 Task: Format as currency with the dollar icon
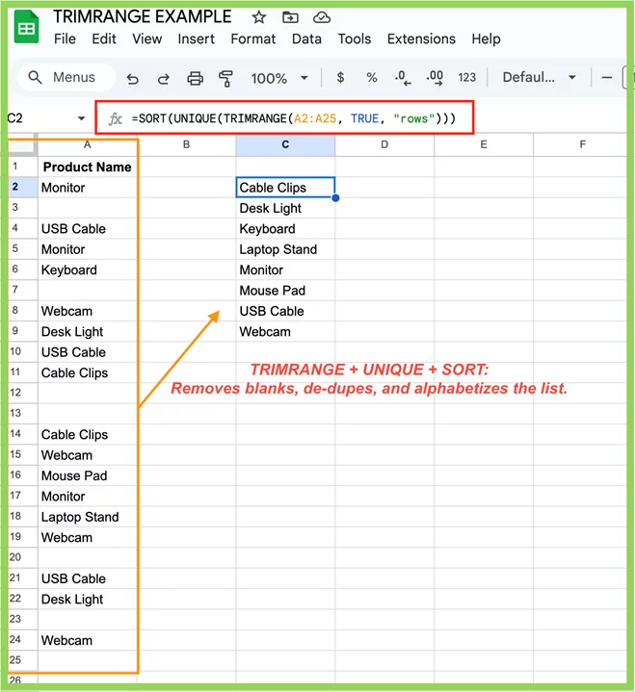coord(340,78)
